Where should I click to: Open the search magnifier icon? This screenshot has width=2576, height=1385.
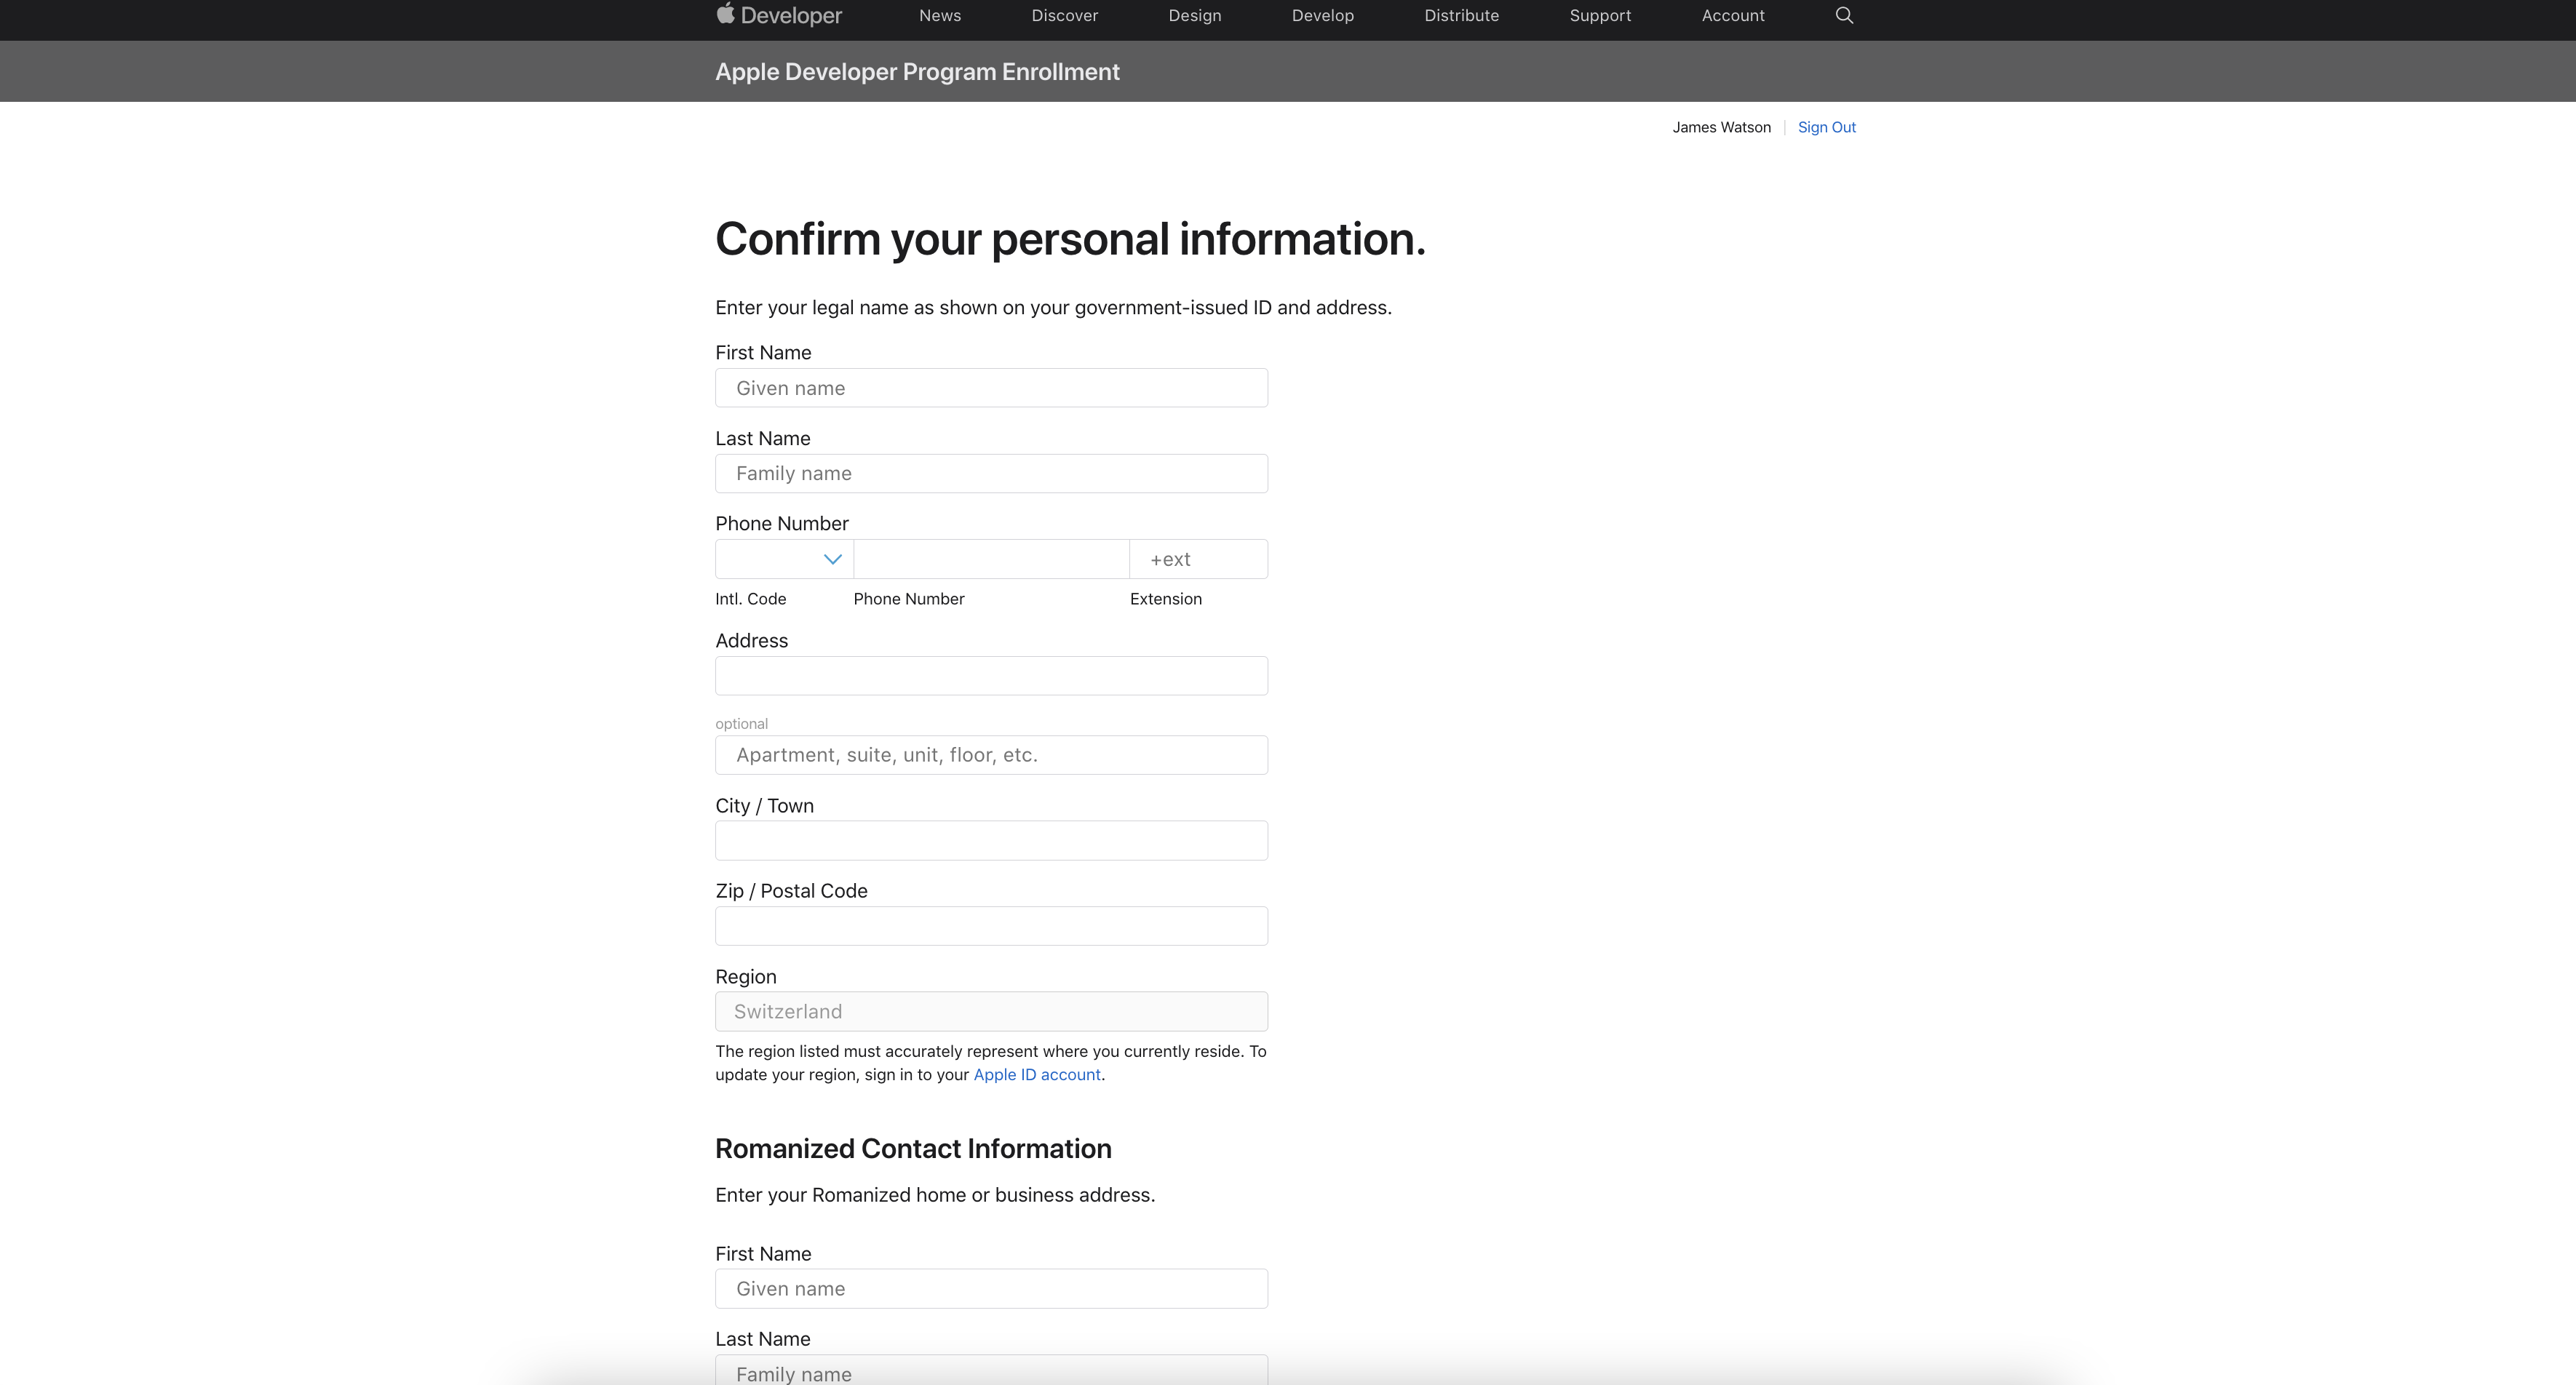click(x=1844, y=15)
